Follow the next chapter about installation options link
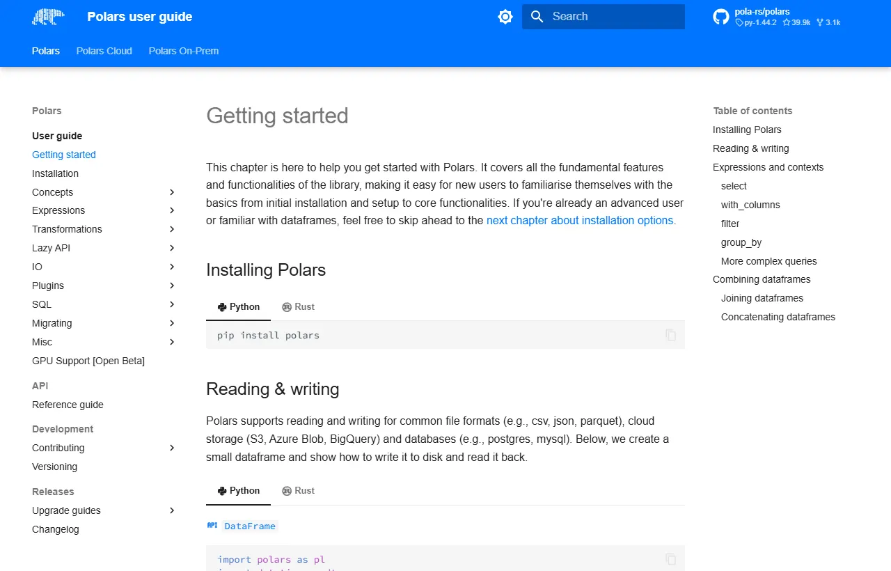 (580, 220)
